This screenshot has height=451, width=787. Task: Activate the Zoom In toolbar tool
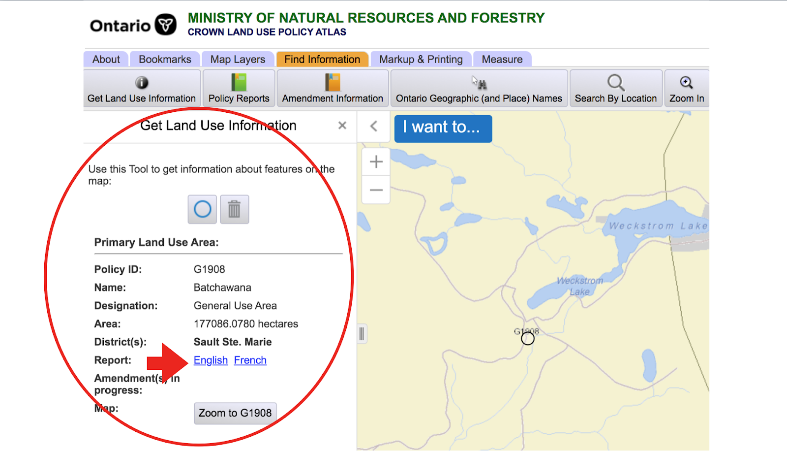pyautogui.click(x=687, y=88)
